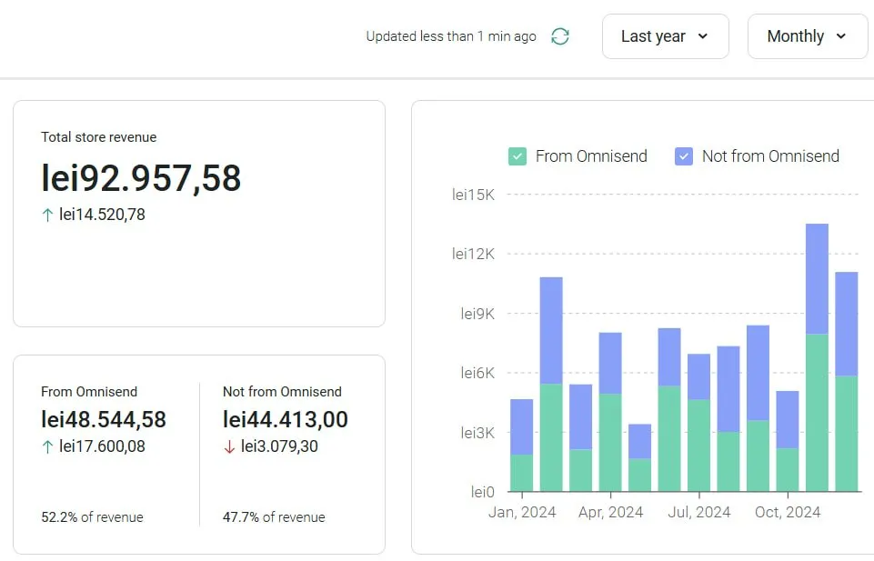
Task: Click the 52.2% of revenue text
Action: pos(92,517)
